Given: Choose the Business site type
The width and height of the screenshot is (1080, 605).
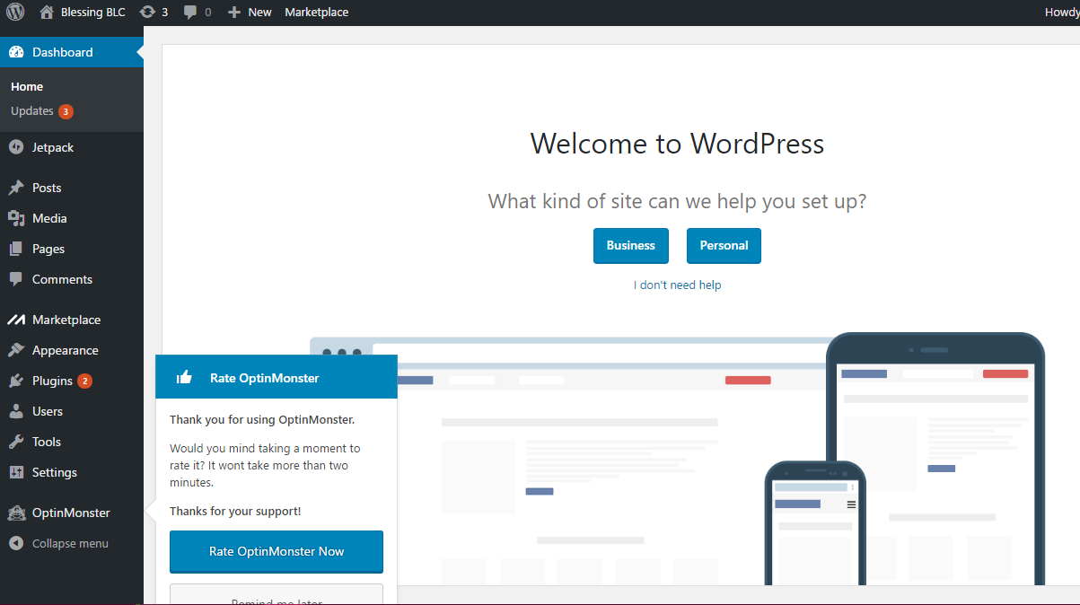Looking at the screenshot, I should click(630, 246).
